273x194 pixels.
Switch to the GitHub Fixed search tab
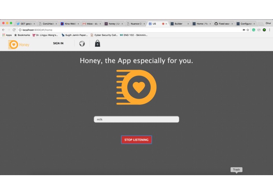pyautogui.click(x=224, y=24)
